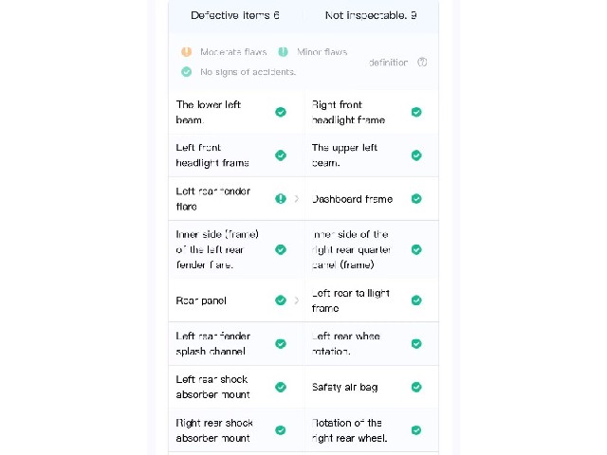
Task: Click the green check for Rear panel
Action: (x=281, y=300)
